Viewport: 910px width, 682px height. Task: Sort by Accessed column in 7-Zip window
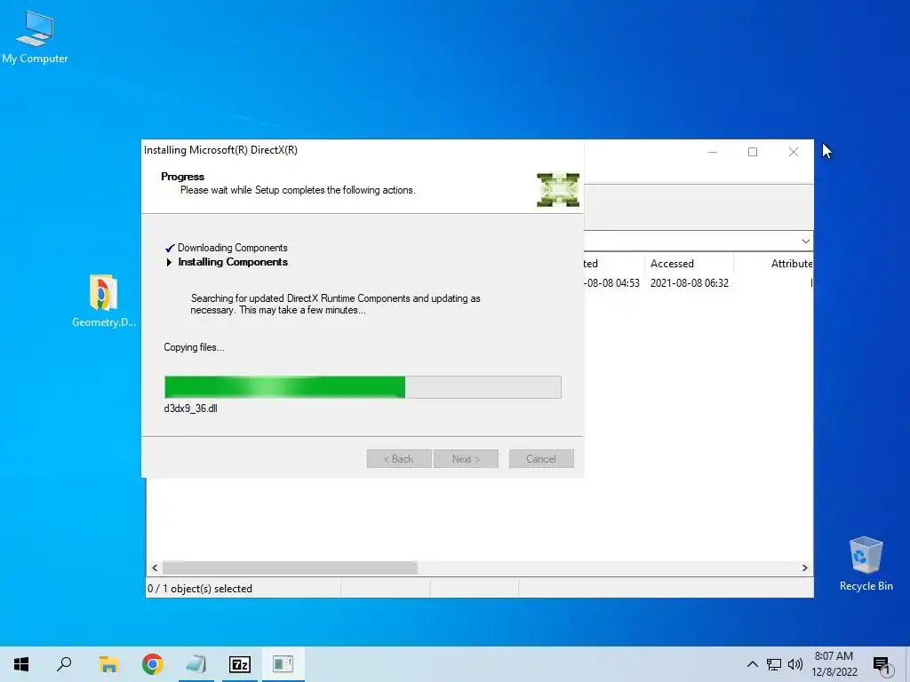[689, 263]
